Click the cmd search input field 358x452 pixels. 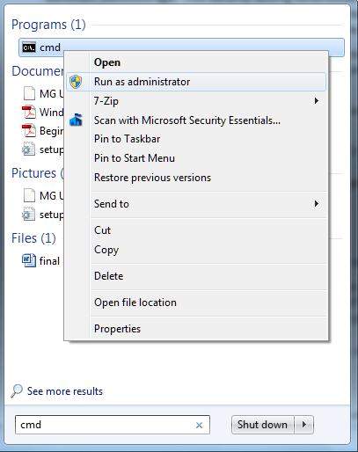pyautogui.click(x=113, y=425)
